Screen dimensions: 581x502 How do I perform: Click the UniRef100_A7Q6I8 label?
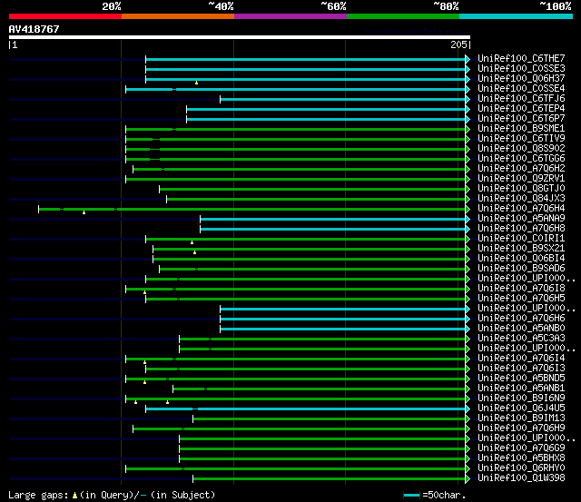[x=521, y=289]
